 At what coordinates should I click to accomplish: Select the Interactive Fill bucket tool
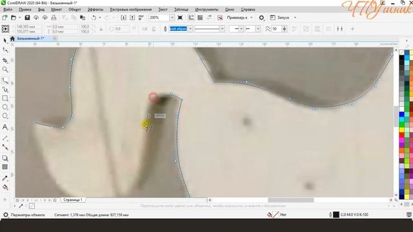coord(5,188)
